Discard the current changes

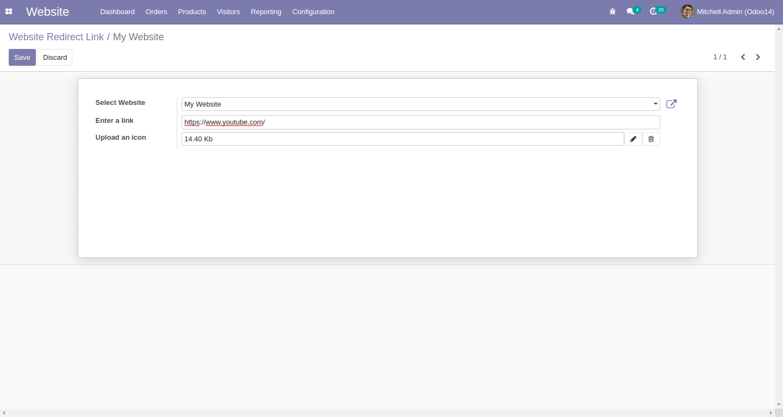coord(54,57)
